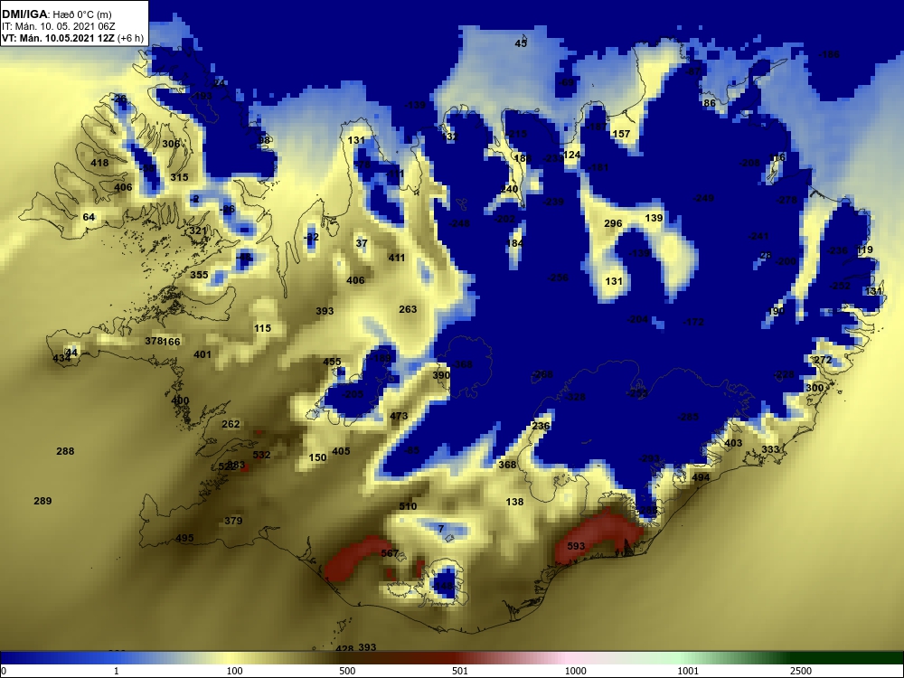The image size is (904, 678).
Task: Click the 321 height value
Action: click(x=198, y=231)
